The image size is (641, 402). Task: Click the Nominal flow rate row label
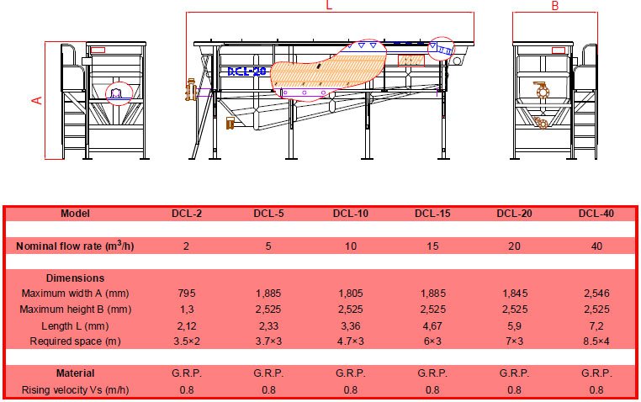75,246
